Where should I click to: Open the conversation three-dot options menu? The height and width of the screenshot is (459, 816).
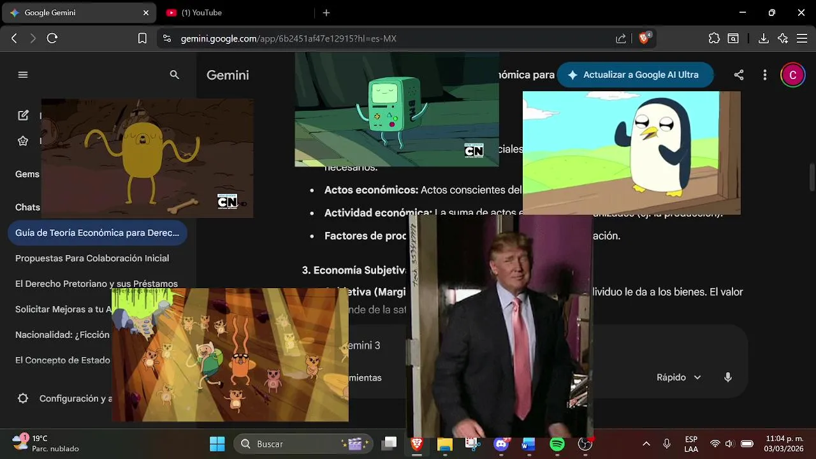(x=765, y=75)
